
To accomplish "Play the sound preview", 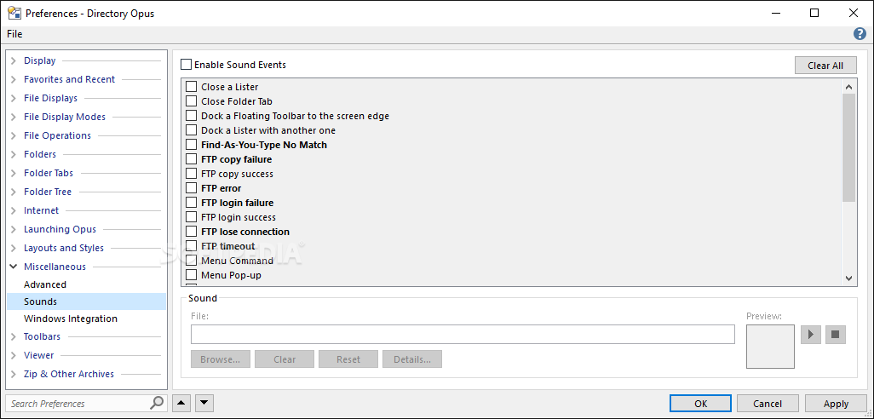I will point(811,335).
